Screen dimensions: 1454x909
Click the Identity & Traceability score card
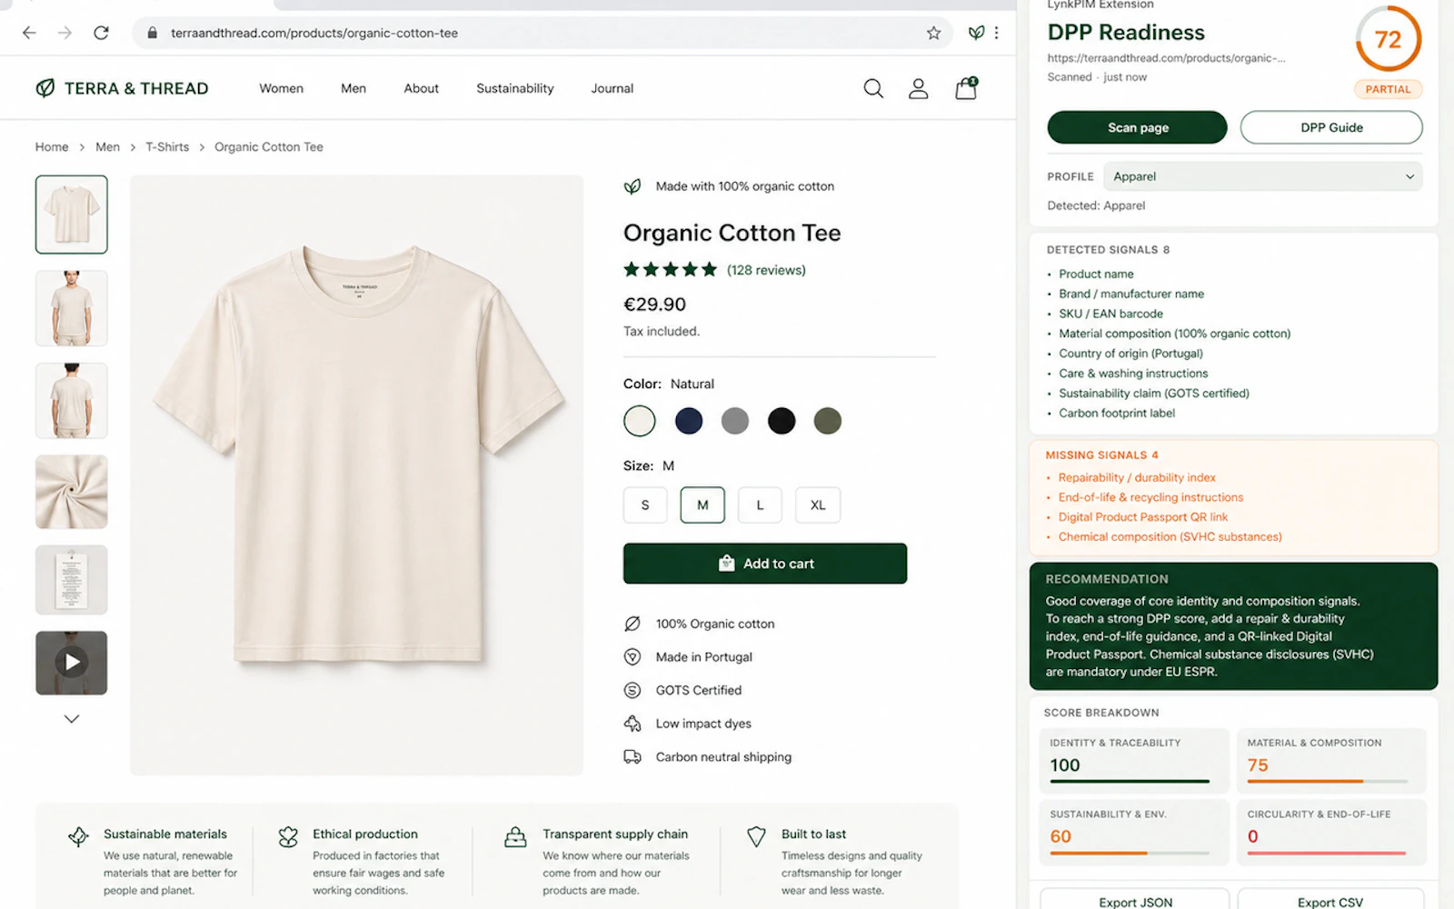coord(1134,761)
